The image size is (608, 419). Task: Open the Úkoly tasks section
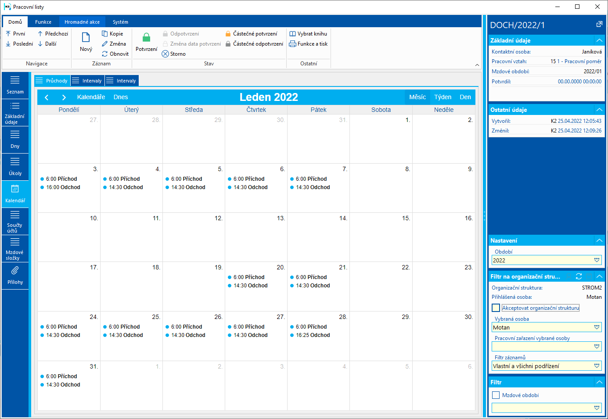(x=15, y=167)
